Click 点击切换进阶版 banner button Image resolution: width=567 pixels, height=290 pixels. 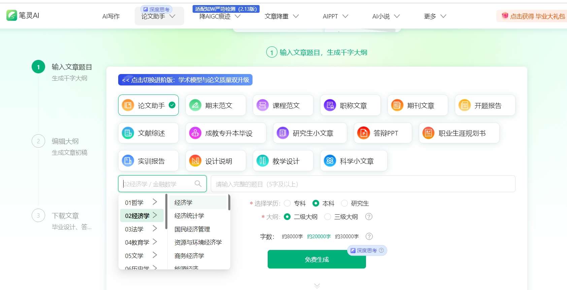[x=185, y=80]
